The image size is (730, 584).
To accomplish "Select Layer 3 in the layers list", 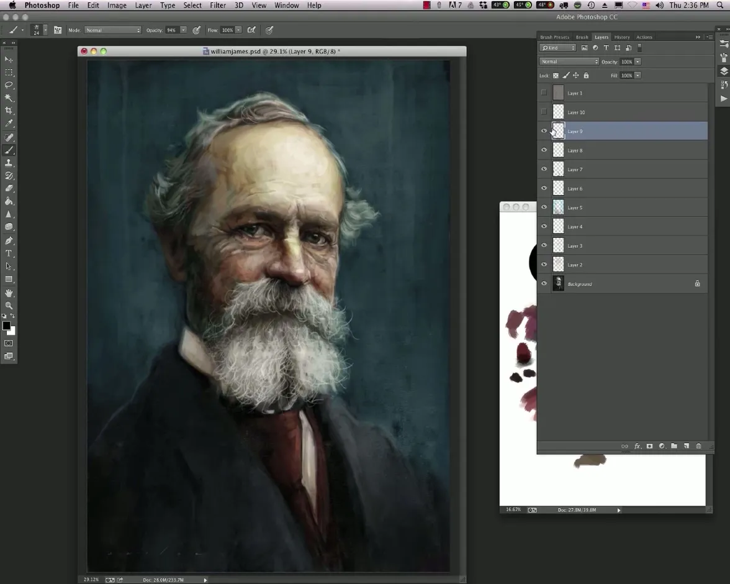I will pos(621,246).
